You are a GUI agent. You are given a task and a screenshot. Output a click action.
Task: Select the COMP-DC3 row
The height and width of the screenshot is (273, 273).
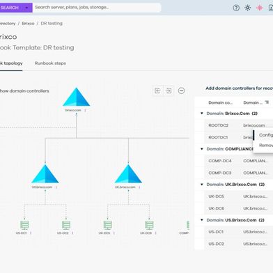point(238,173)
